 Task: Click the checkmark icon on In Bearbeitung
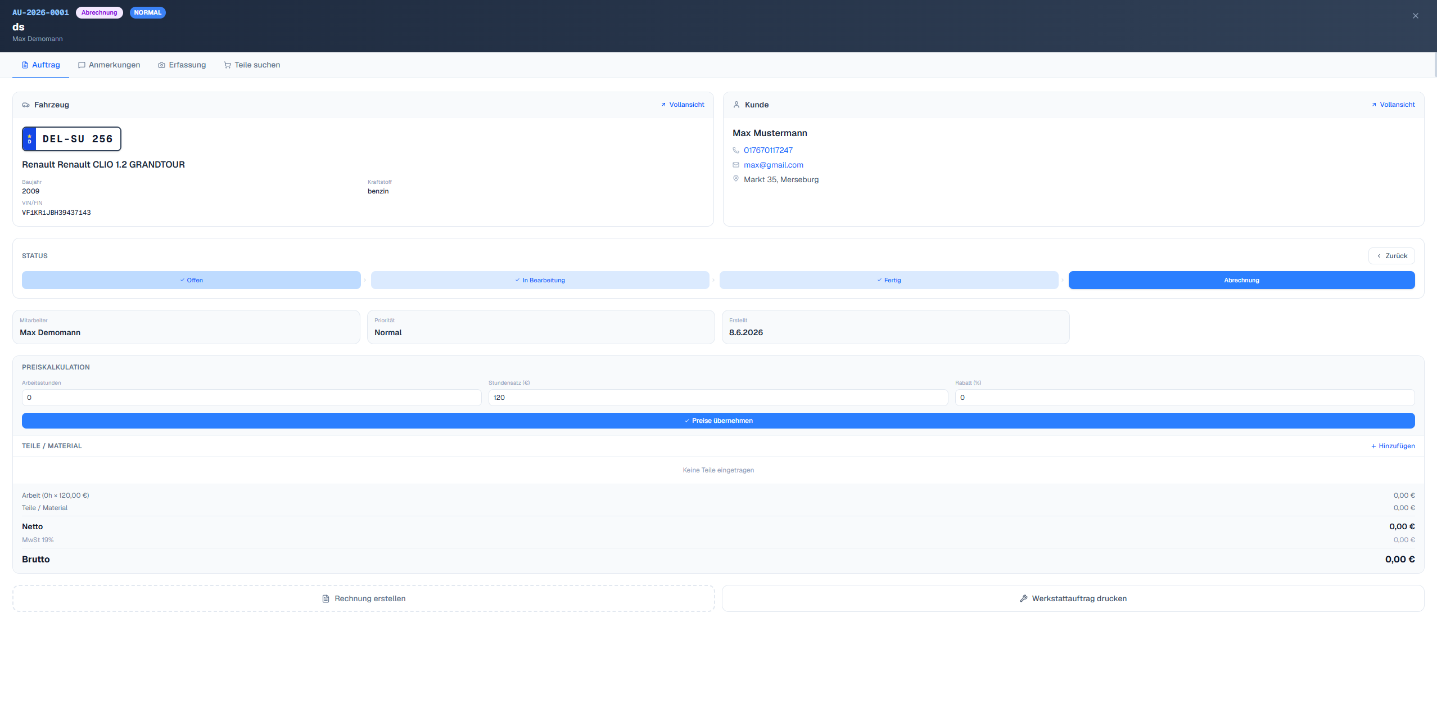pyautogui.click(x=517, y=280)
